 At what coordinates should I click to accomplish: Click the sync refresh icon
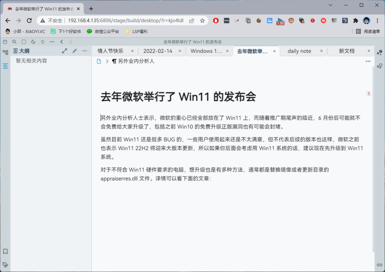(43, 42)
